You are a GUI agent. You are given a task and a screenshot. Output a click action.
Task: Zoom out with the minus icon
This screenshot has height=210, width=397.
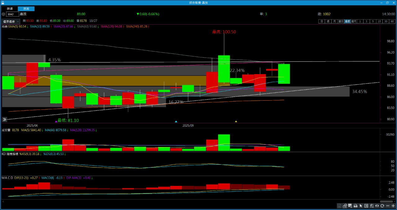point(388,206)
